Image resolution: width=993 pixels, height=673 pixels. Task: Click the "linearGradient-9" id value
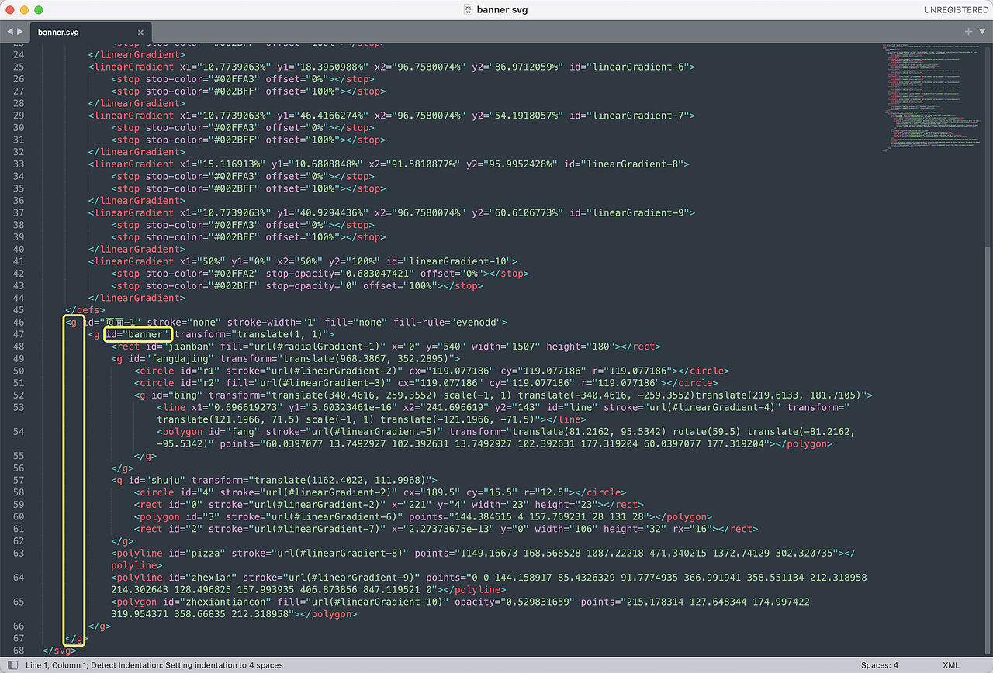point(637,212)
